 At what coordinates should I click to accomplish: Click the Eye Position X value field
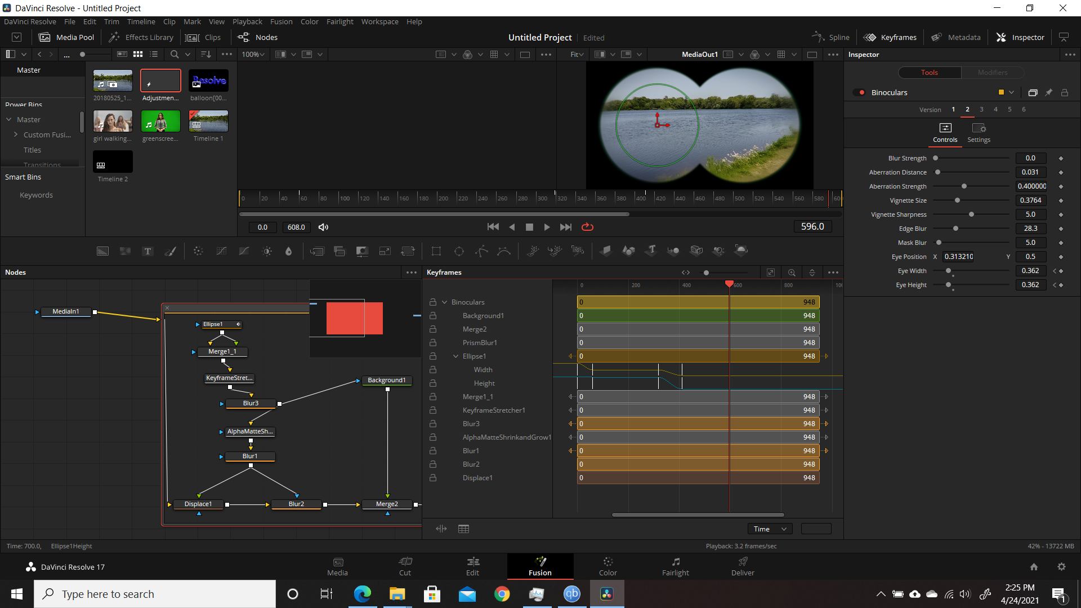click(x=959, y=257)
